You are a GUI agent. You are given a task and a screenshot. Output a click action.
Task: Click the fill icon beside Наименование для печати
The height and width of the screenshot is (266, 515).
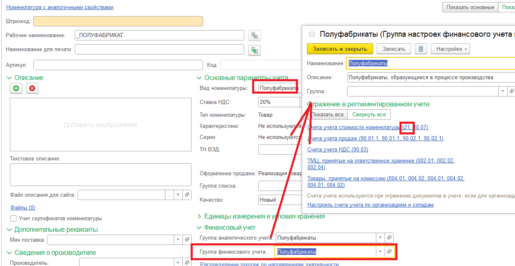pos(255,50)
